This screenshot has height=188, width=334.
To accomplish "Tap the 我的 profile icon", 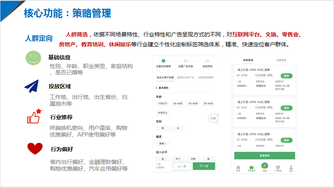I will (x=291, y=168).
